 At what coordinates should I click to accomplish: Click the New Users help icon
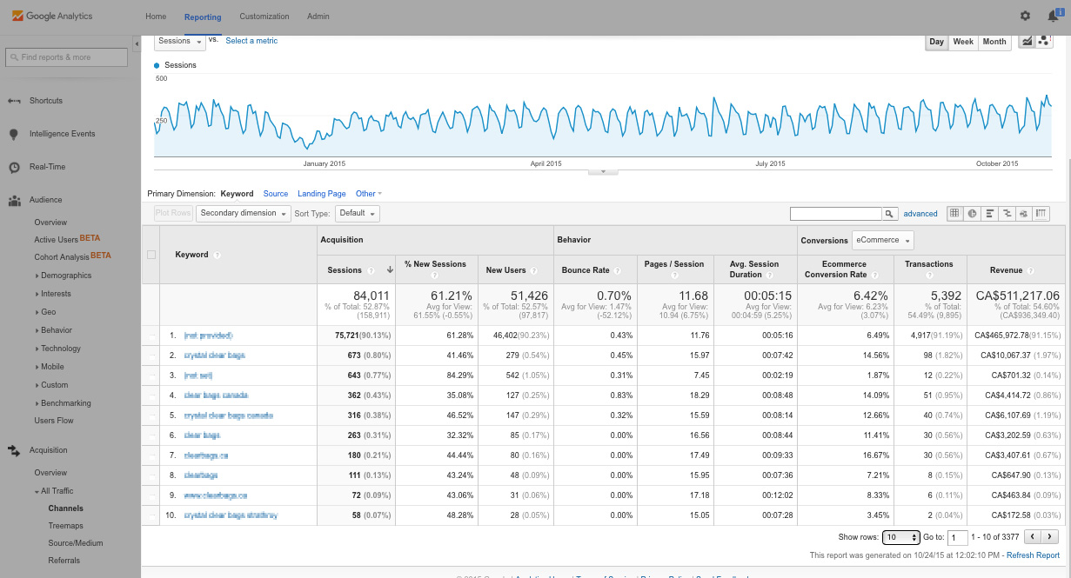[x=534, y=270]
